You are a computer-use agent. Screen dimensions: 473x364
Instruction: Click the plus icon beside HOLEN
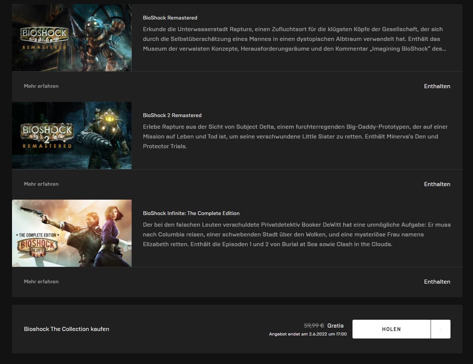[x=441, y=329]
